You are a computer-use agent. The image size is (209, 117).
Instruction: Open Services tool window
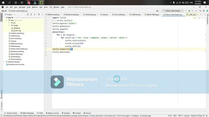pos(87,113)
